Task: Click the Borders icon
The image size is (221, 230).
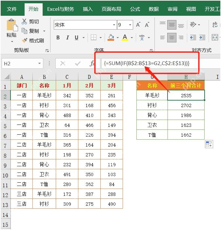Action: coord(93,37)
